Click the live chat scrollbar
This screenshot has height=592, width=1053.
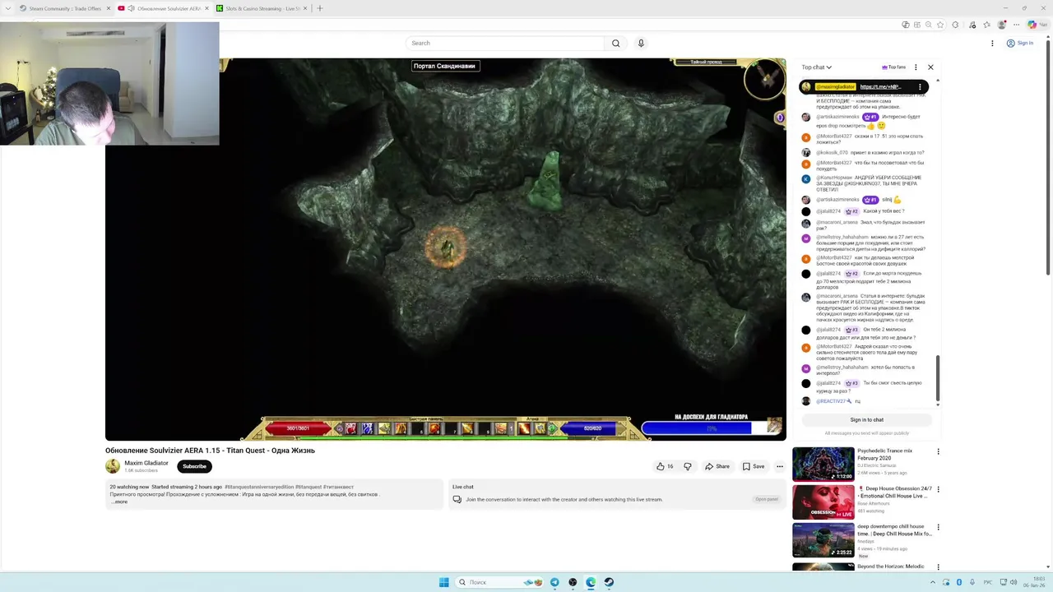click(937, 377)
